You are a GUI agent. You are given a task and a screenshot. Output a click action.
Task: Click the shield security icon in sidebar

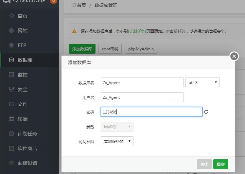(x=11, y=90)
